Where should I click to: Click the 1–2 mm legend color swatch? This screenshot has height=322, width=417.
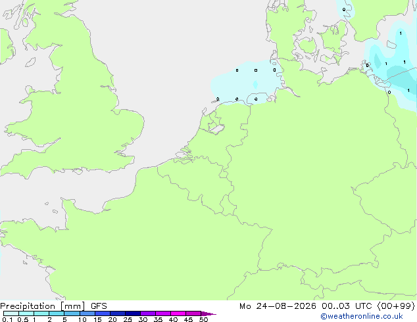click(41, 313)
